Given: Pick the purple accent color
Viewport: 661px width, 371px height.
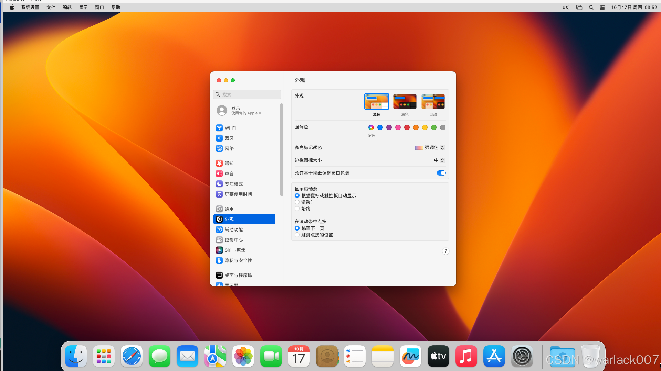Looking at the screenshot, I should click(x=389, y=127).
